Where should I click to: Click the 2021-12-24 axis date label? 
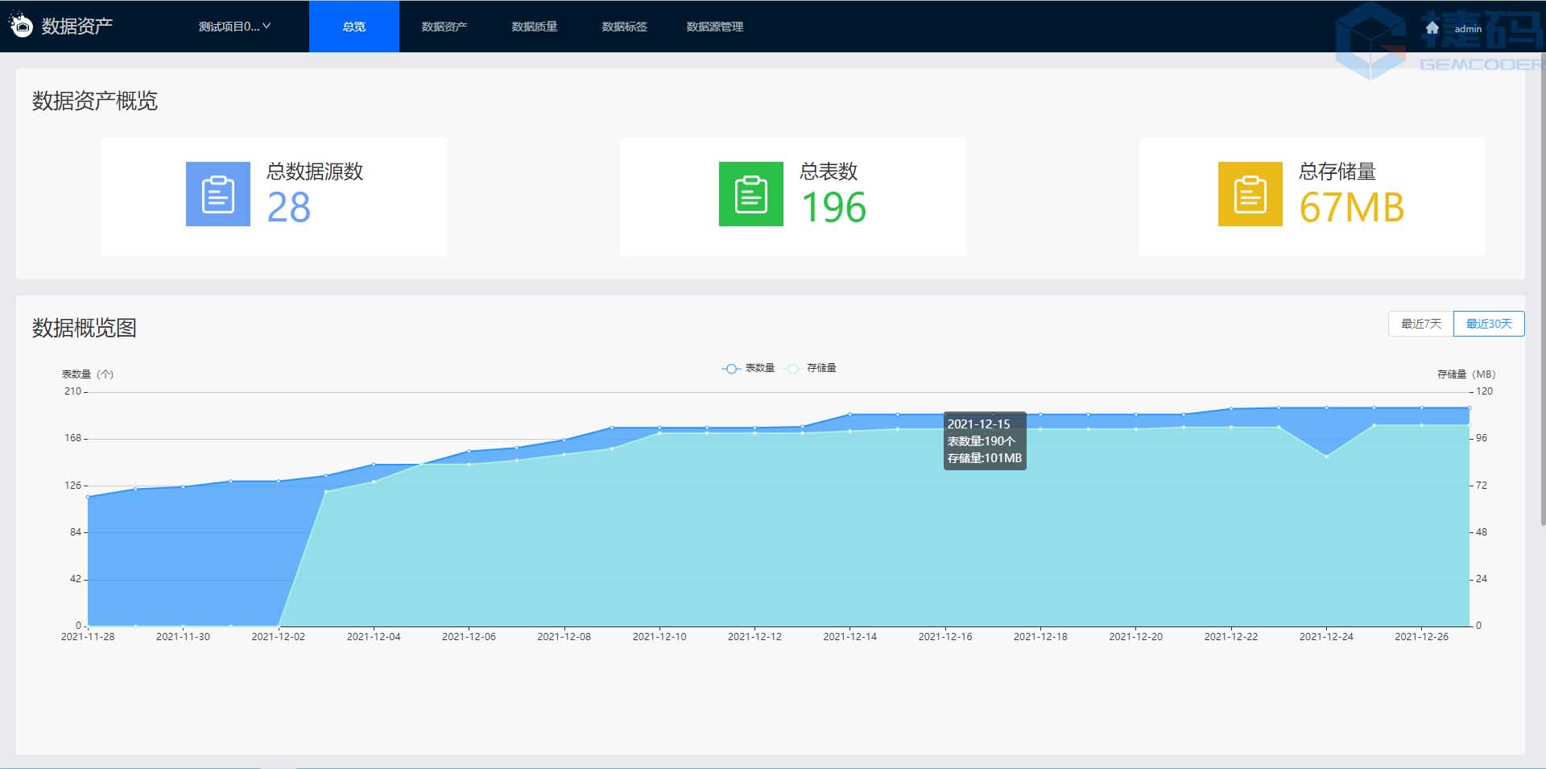(1326, 637)
